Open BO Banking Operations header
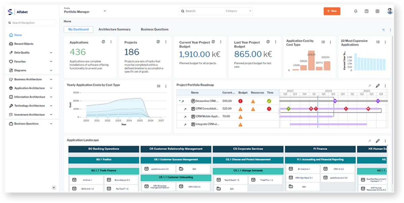404x203 pixels. coord(104,149)
